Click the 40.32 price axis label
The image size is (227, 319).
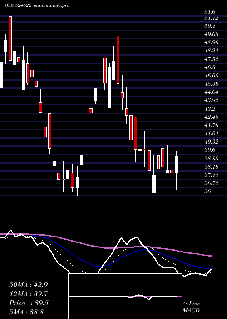[x=211, y=142]
